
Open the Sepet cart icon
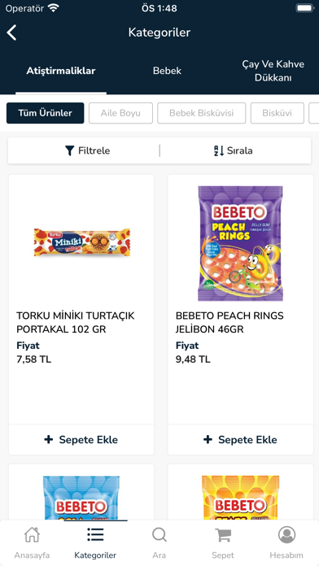click(223, 535)
